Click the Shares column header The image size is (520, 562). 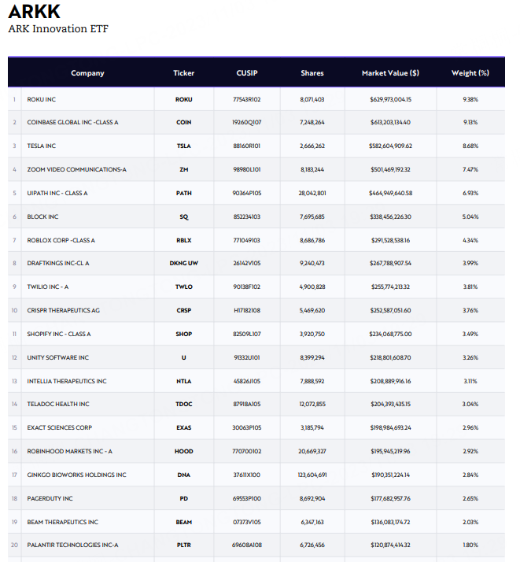[x=312, y=73]
